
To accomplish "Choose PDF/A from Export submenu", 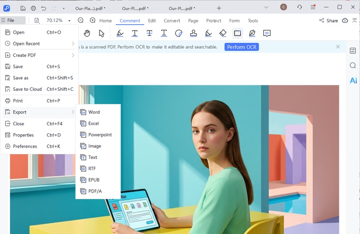I will (x=95, y=191).
